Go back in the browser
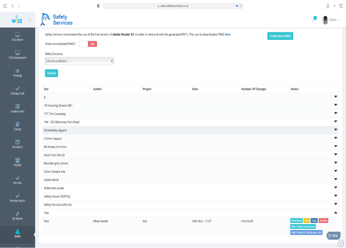346x248 pixels. tap(12, 6)
